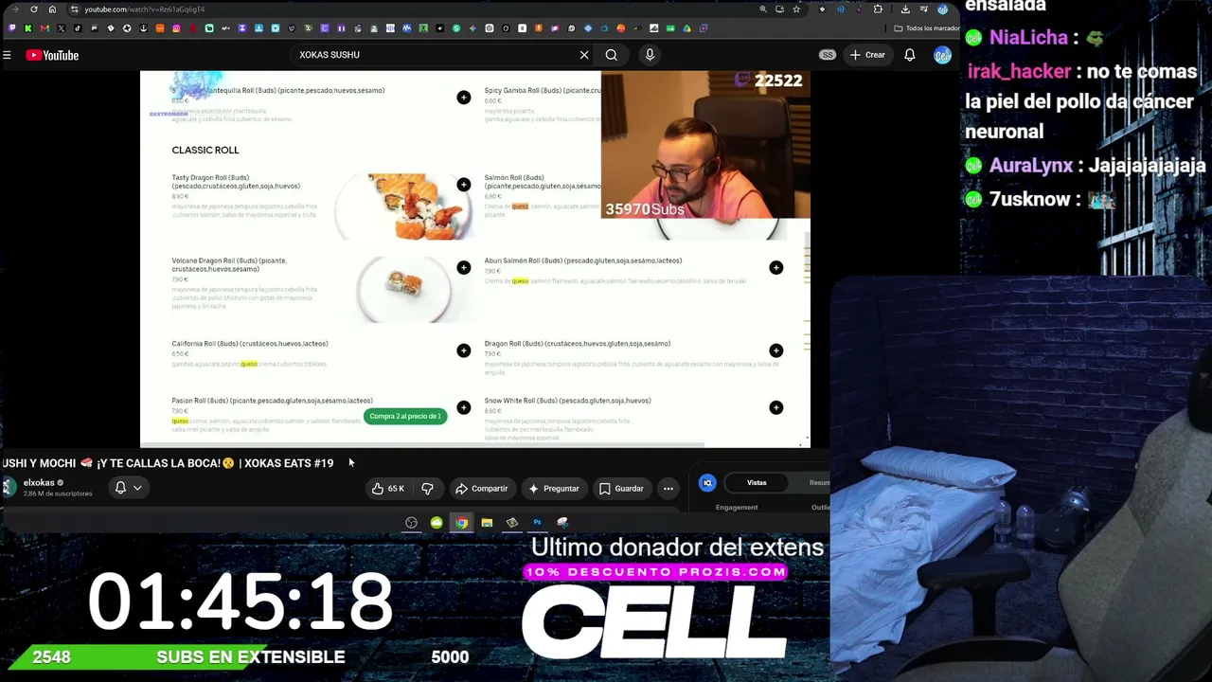
Task: Clear the YouTube search text with X
Action: pyautogui.click(x=584, y=55)
